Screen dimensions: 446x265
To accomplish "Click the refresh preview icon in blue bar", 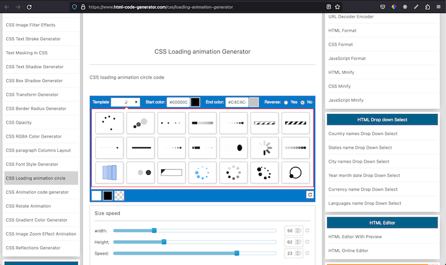I will pyautogui.click(x=310, y=195).
